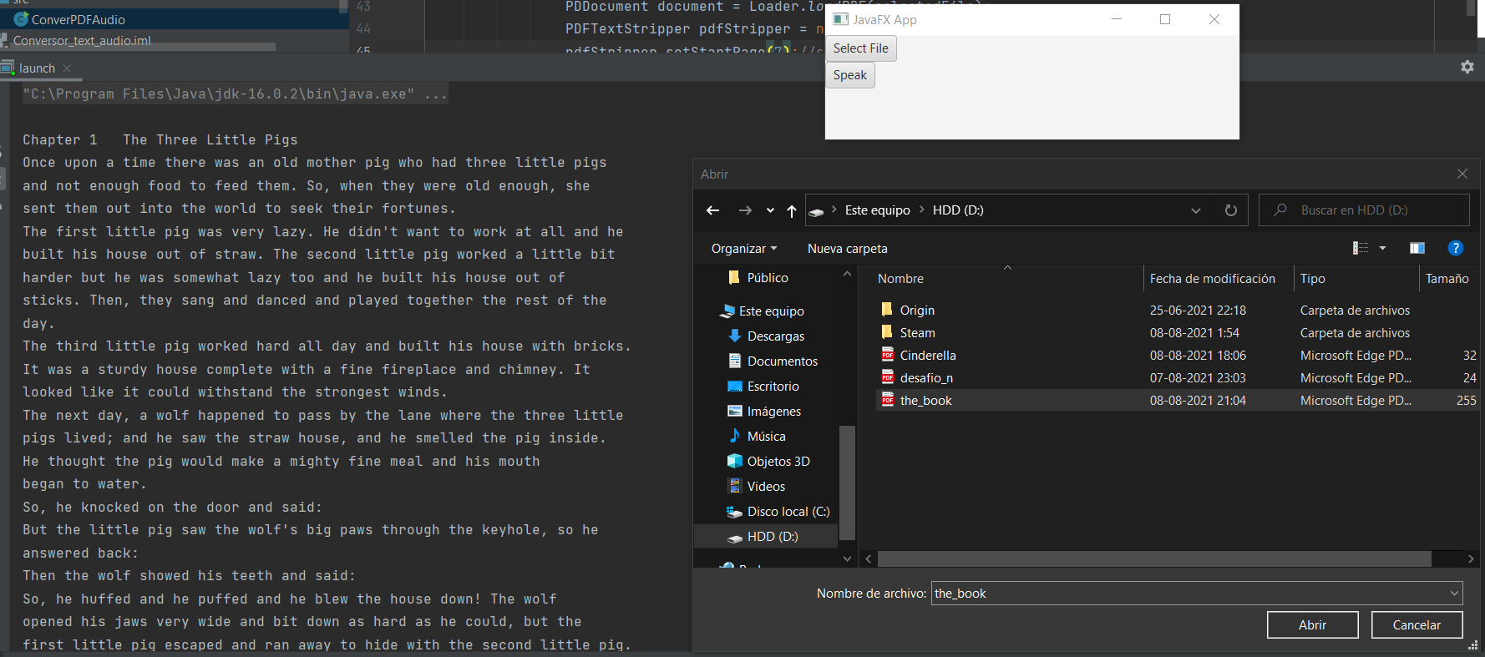The width and height of the screenshot is (1485, 657).
Task: Open recent locations dropdown arrow
Action: 770,210
